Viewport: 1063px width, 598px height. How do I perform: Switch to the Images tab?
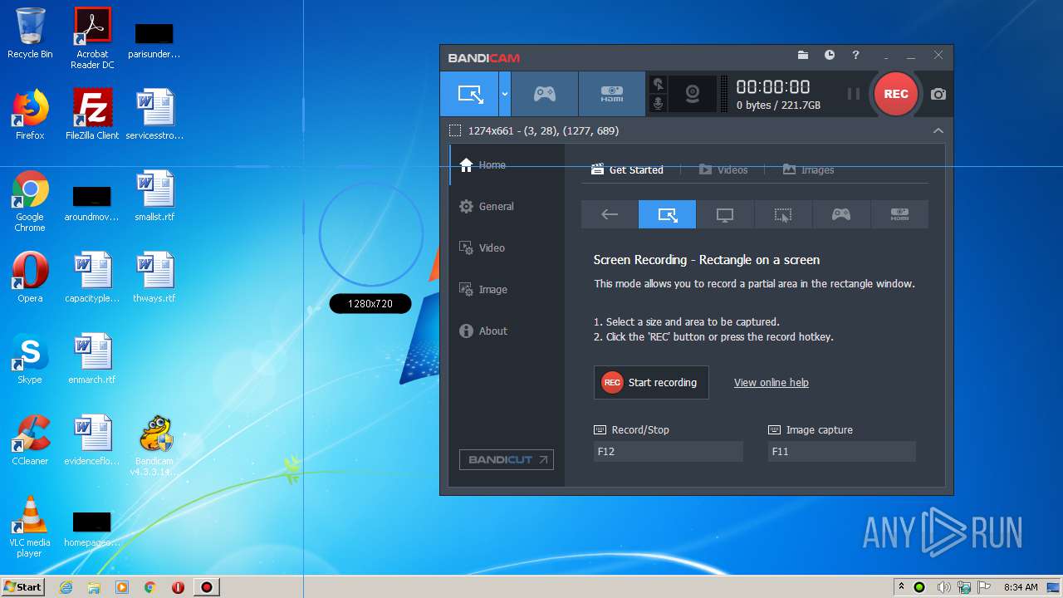coord(808,169)
